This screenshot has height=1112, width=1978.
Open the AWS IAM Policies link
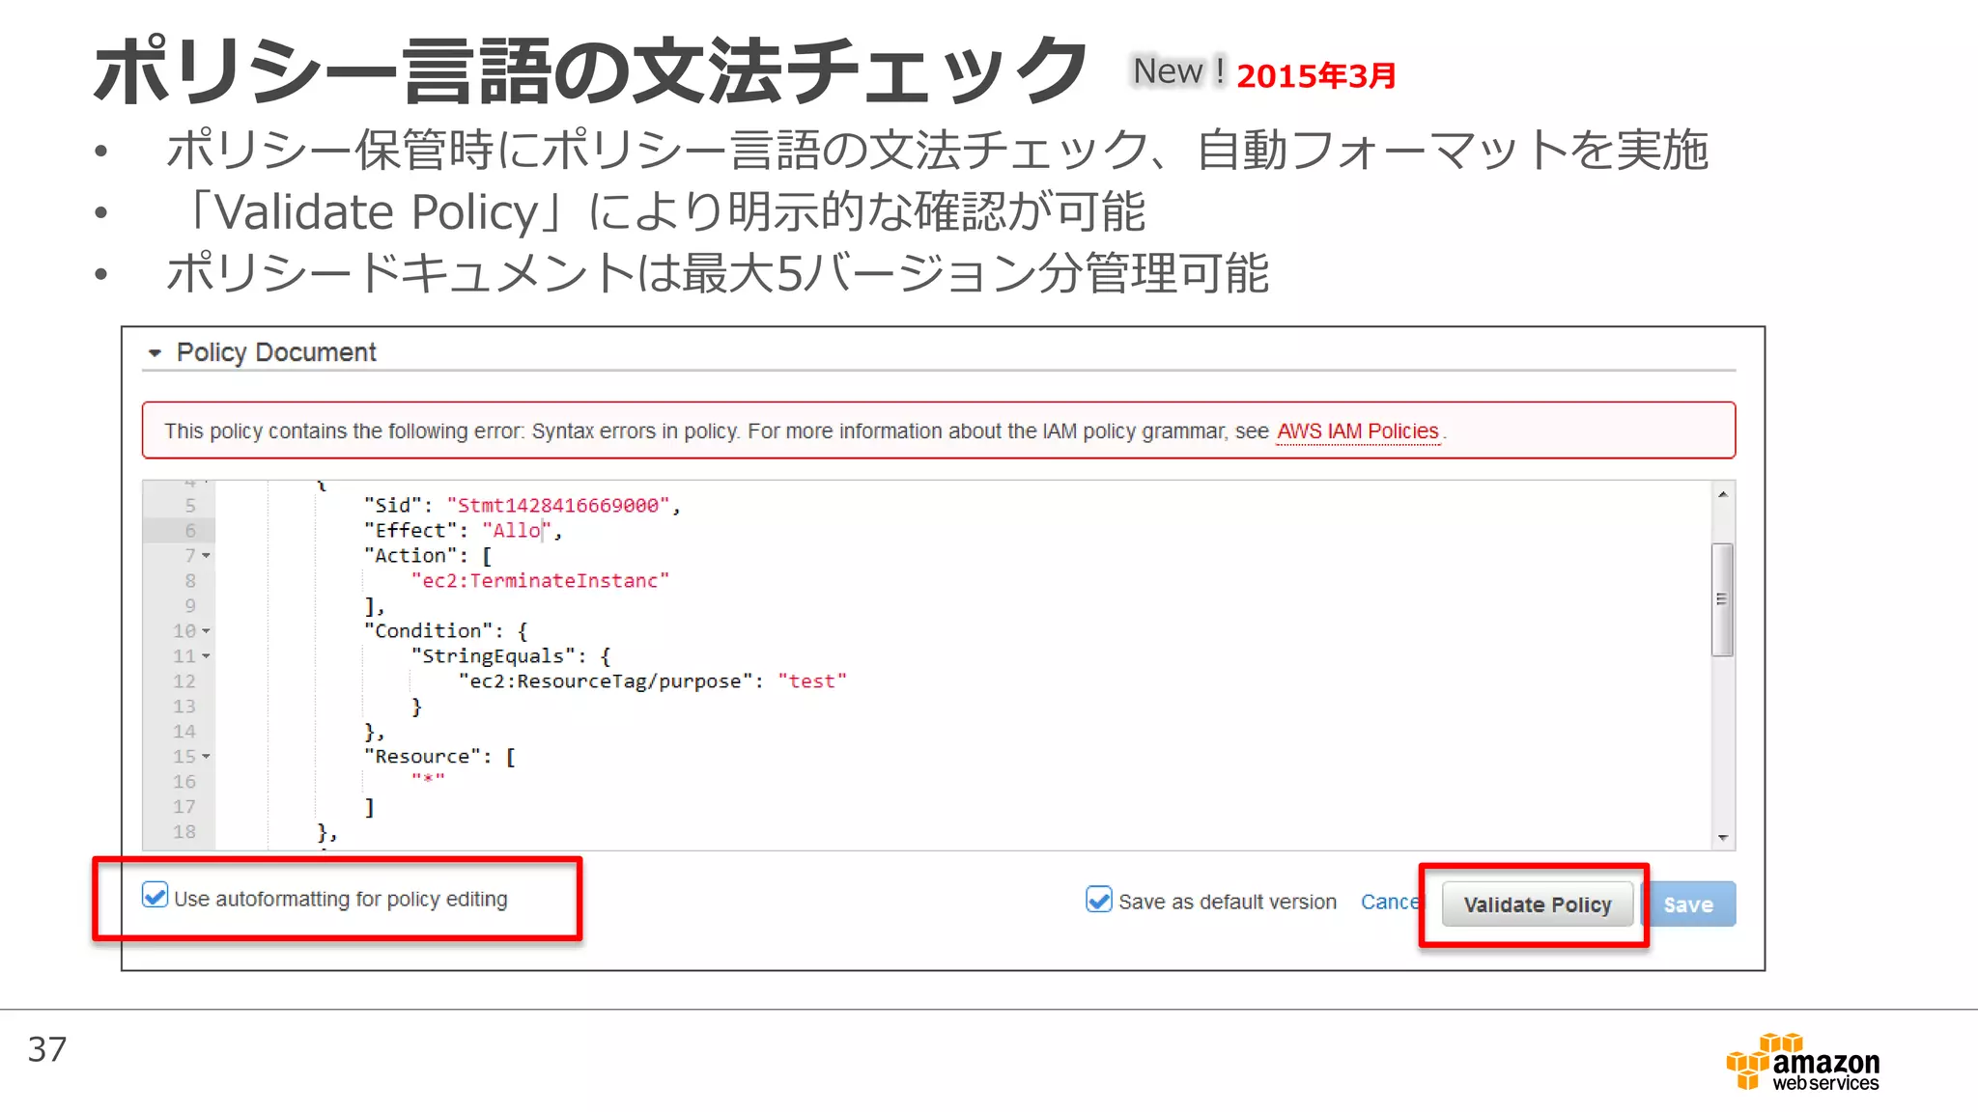(x=1357, y=431)
